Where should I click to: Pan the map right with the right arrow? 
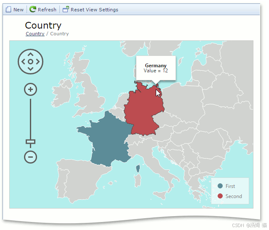[x=38, y=62]
